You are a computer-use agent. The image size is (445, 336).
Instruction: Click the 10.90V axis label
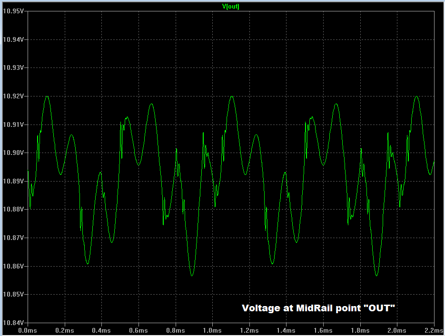(x=13, y=153)
